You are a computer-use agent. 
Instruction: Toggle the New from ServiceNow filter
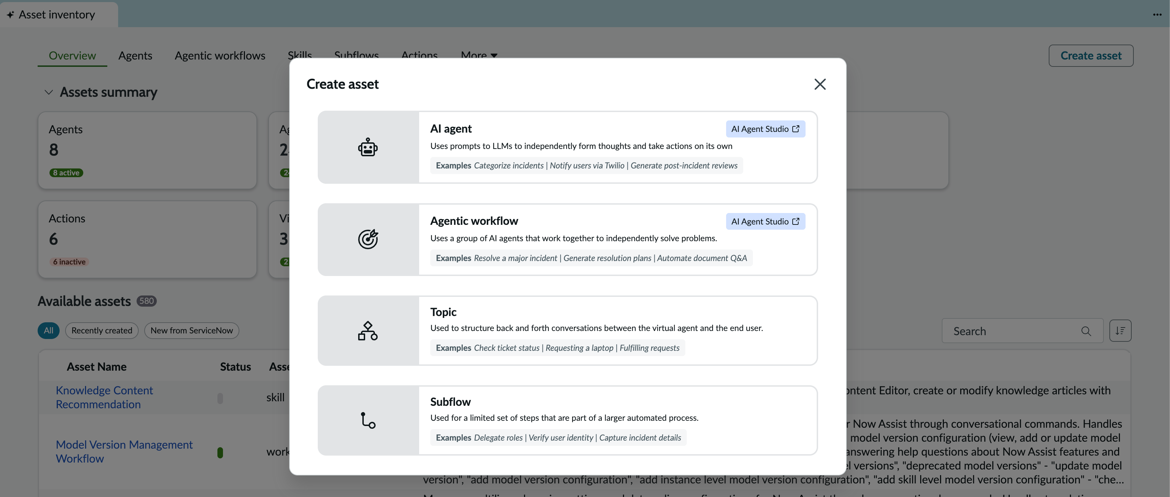point(192,330)
